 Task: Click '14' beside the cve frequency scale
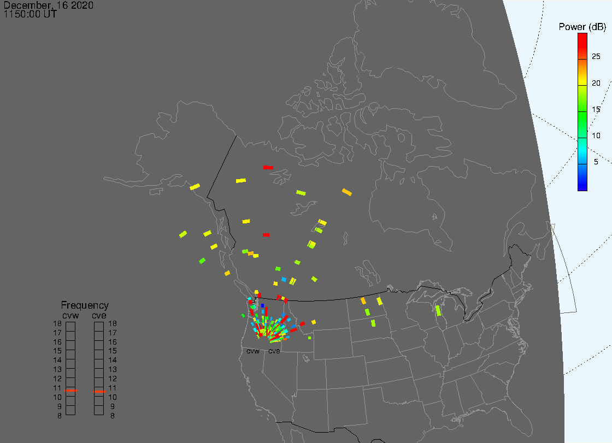tap(113, 361)
